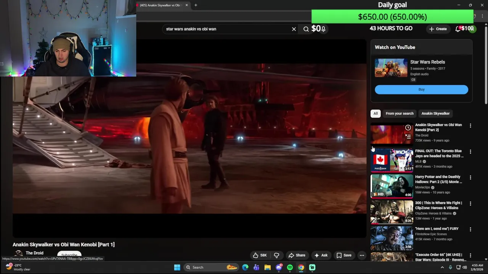Select the From your search chip
Image resolution: width=488 pixels, height=274 pixels.
(400, 113)
